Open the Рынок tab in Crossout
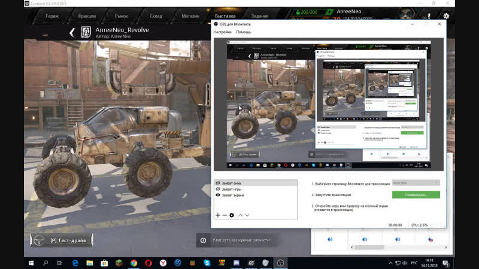This screenshot has width=479, height=269. (122, 16)
